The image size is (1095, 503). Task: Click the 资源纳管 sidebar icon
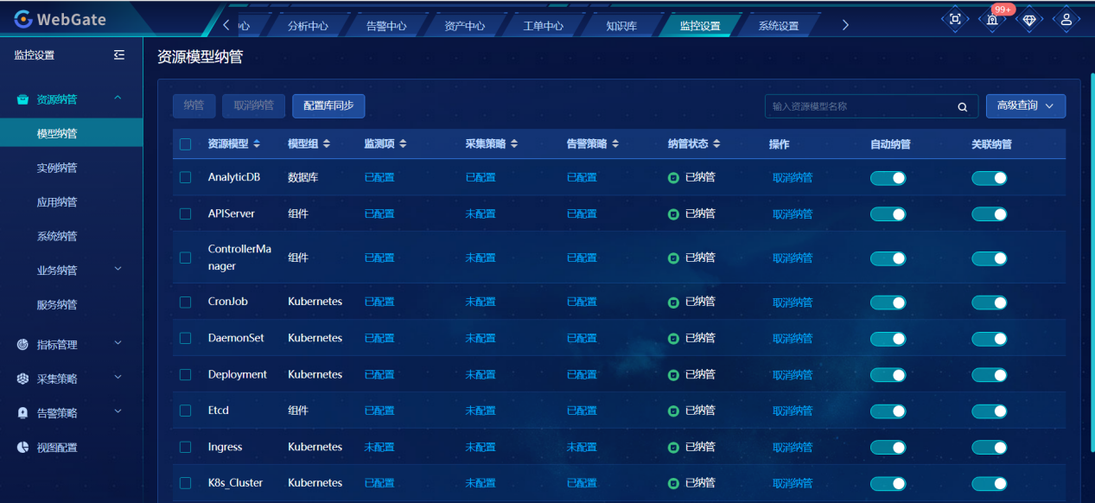click(x=23, y=99)
